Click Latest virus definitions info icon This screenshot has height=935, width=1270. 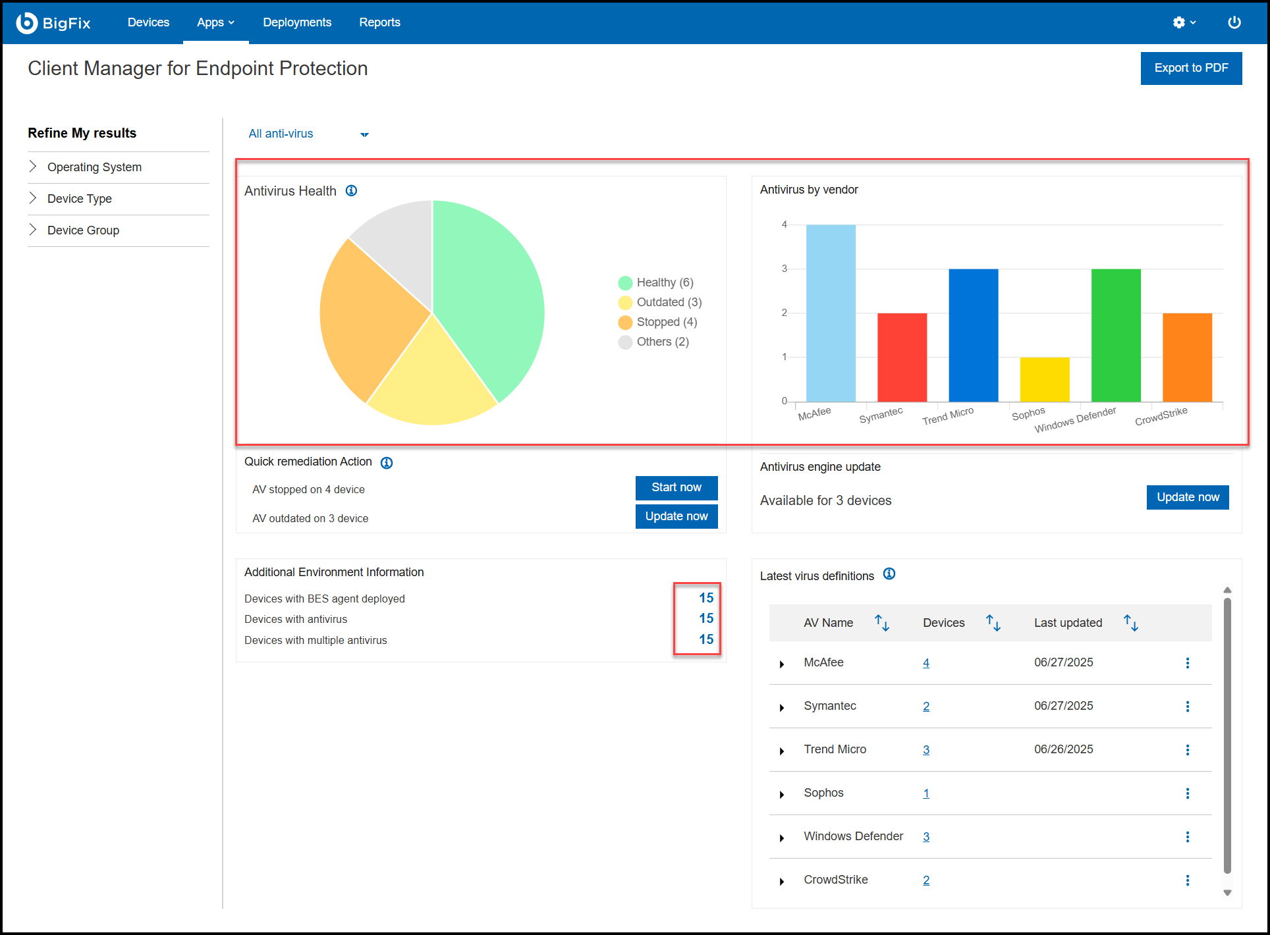point(889,574)
